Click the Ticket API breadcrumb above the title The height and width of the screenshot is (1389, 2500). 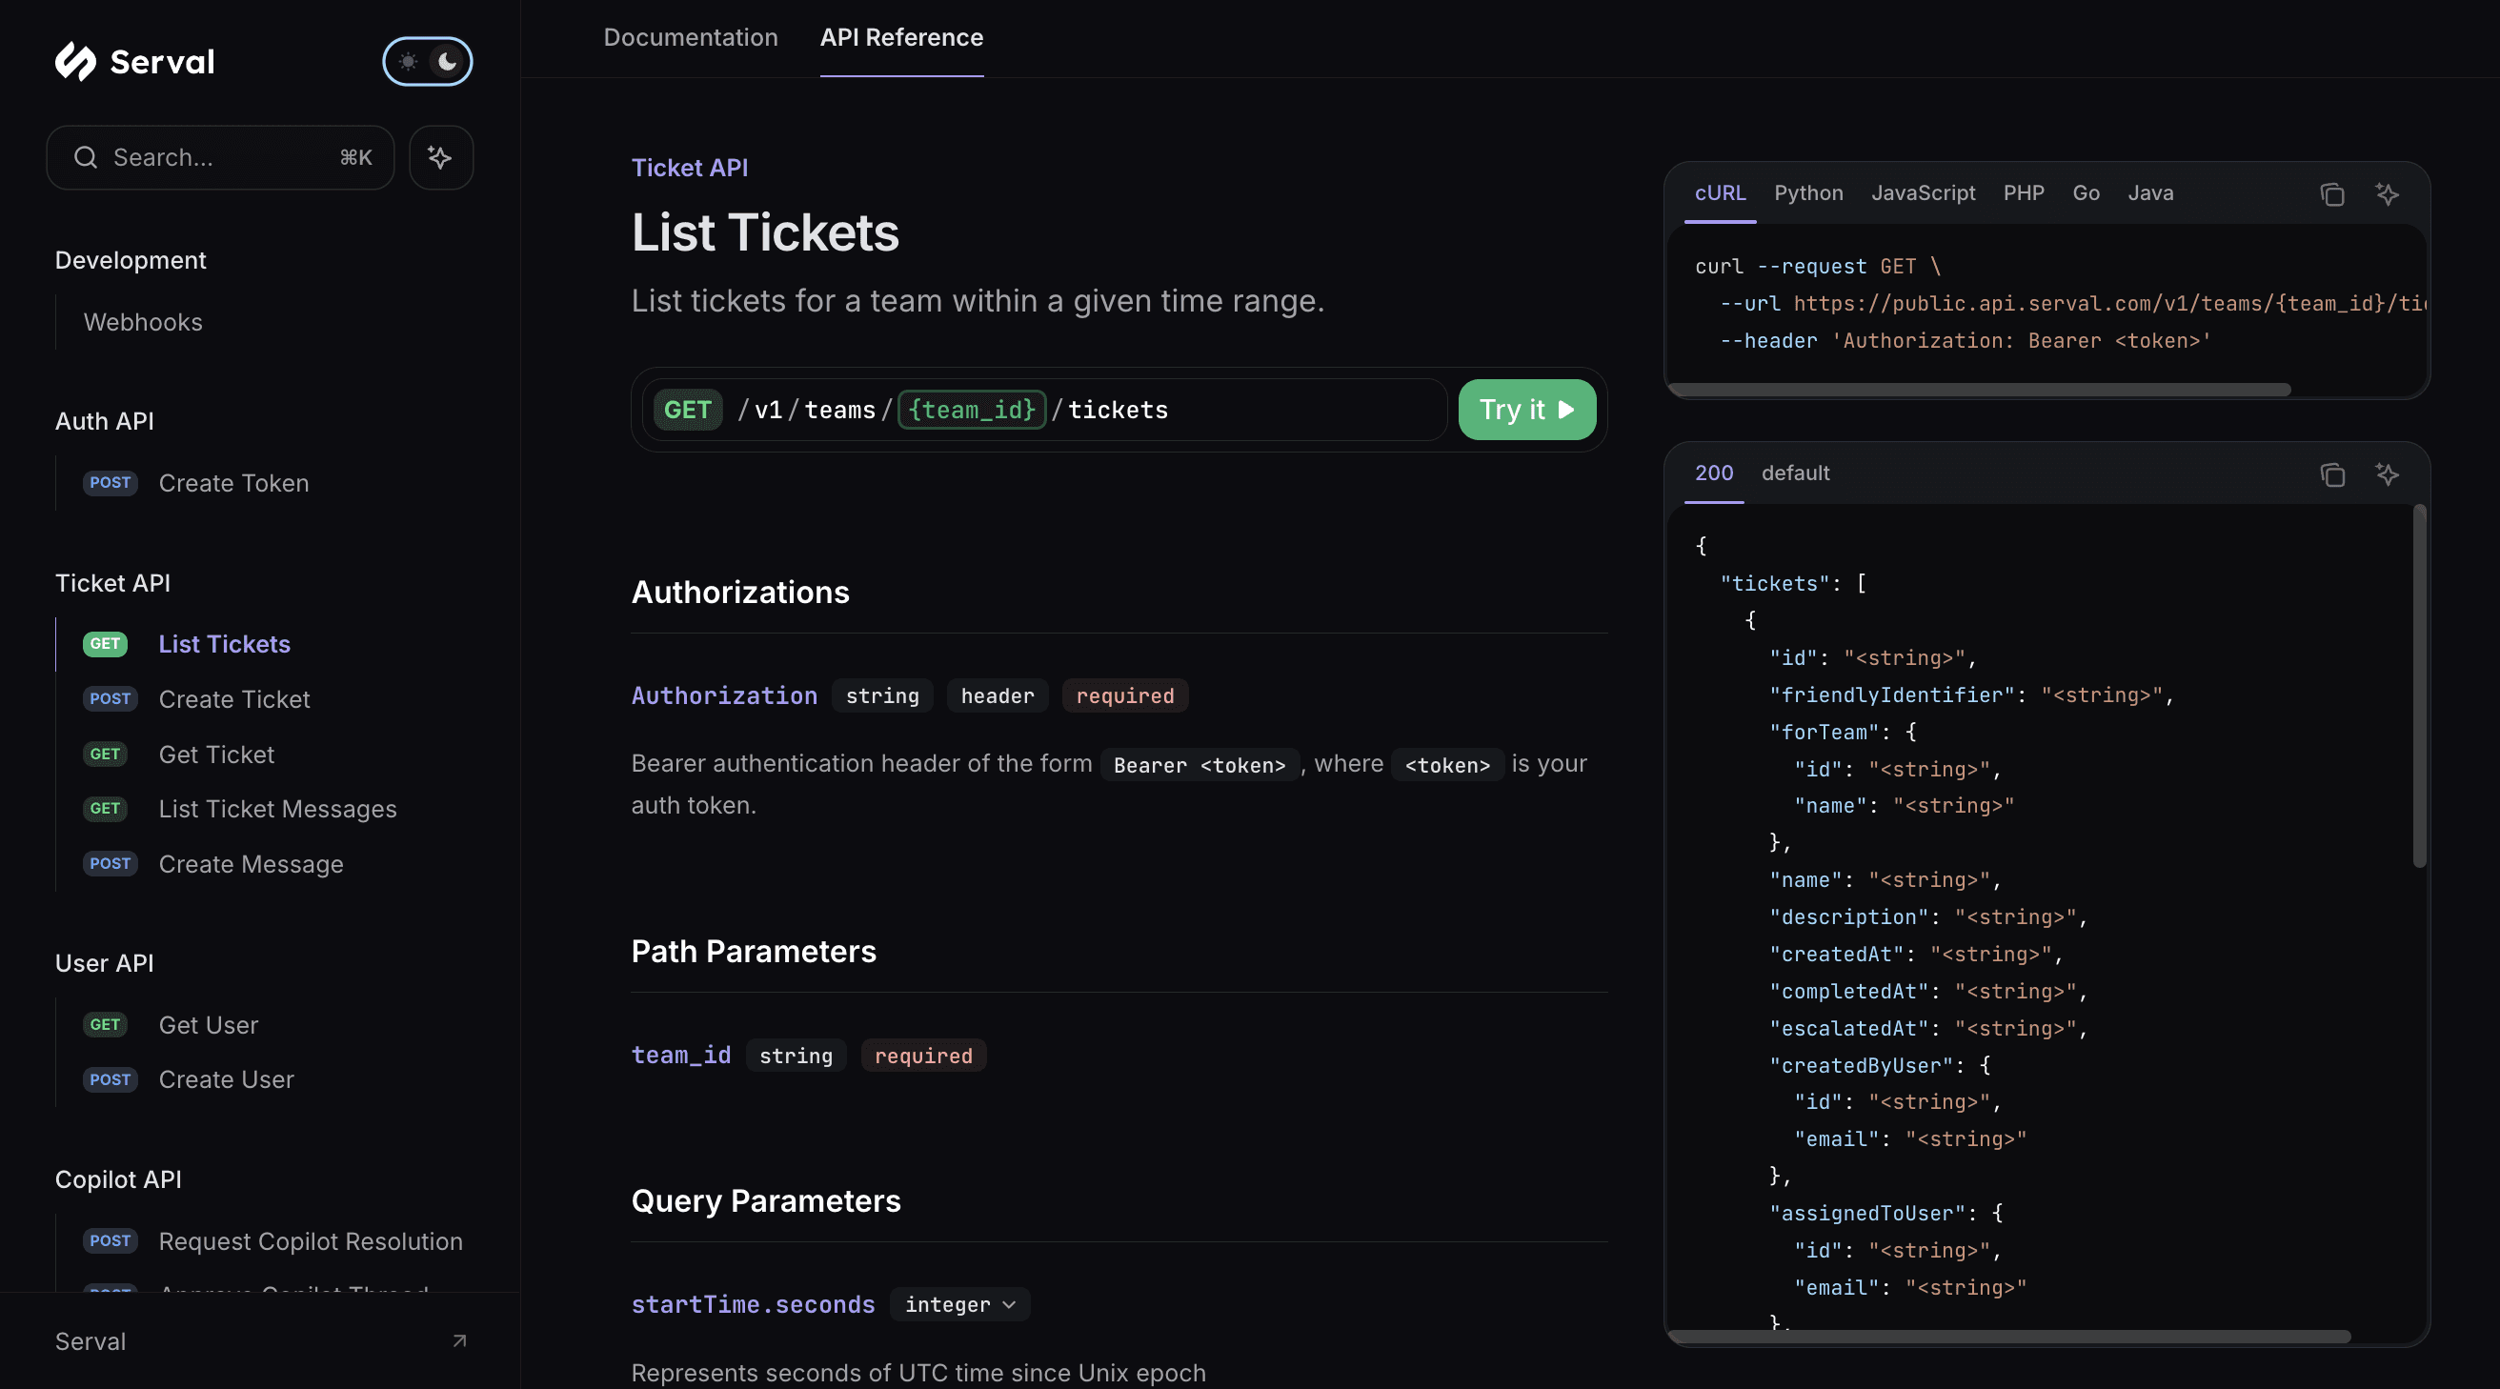pyautogui.click(x=689, y=168)
